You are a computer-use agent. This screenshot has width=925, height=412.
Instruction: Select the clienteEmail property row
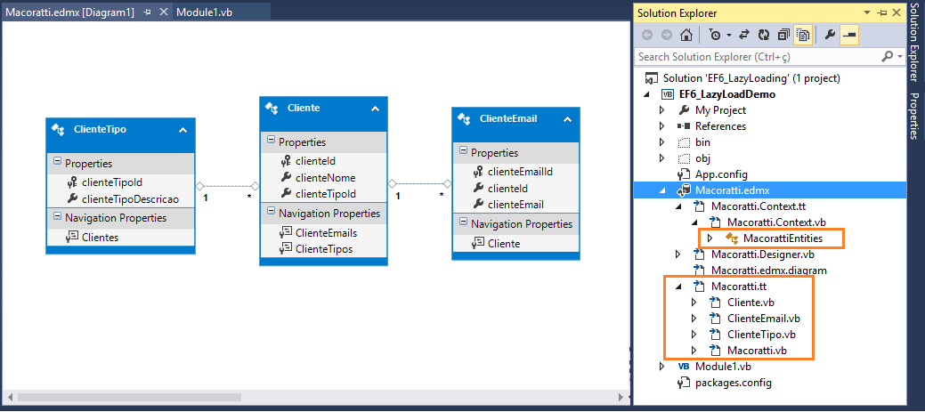(x=515, y=205)
